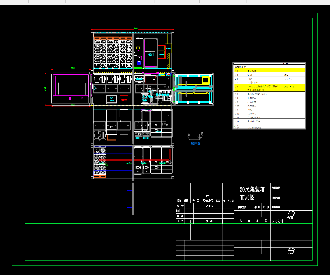Click the '6058' top dimension text

pos(136,29)
